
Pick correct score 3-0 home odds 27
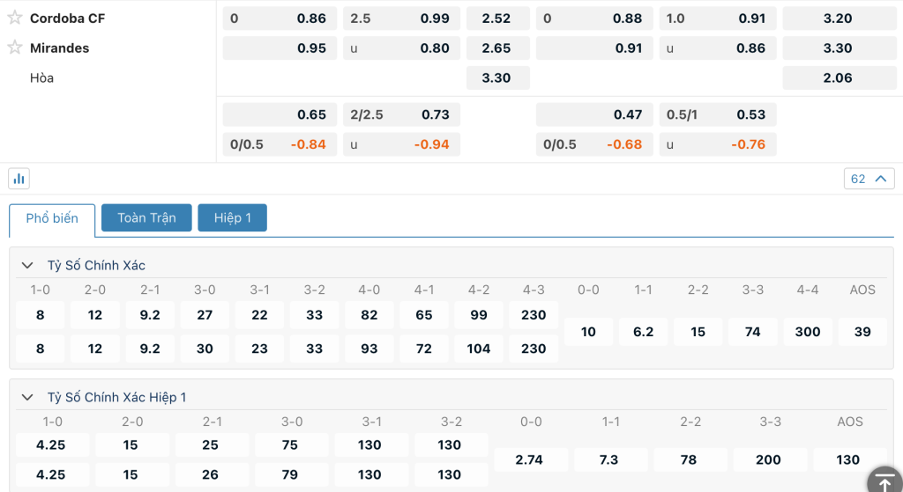coord(205,315)
